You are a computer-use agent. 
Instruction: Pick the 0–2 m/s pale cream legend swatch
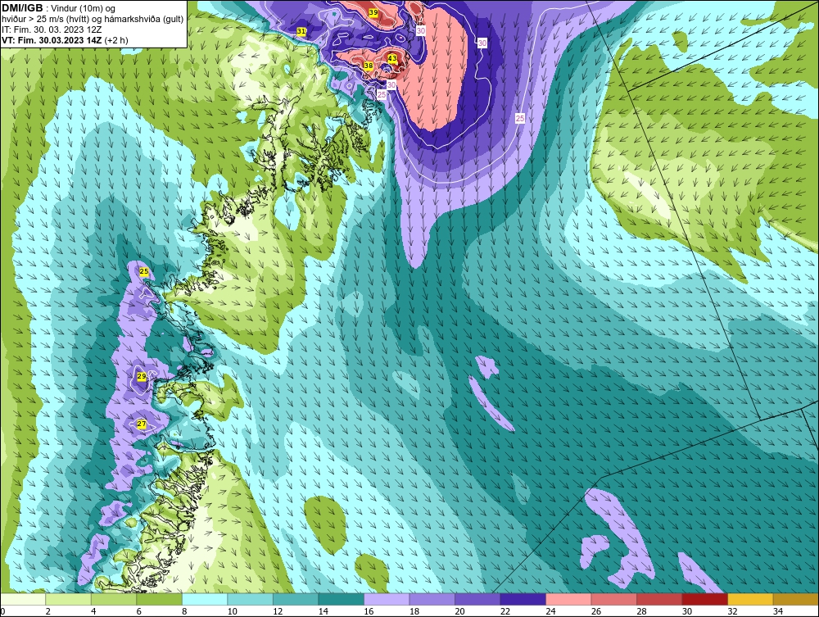[x=23, y=599]
